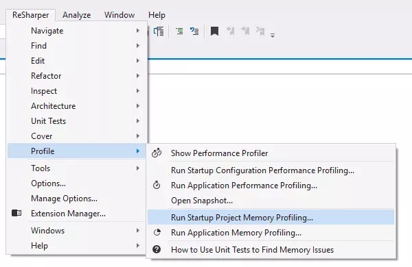Click the uncomment lines toolbar icon
This screenshot has width=412, height=267.
click(x=194, y=31)
